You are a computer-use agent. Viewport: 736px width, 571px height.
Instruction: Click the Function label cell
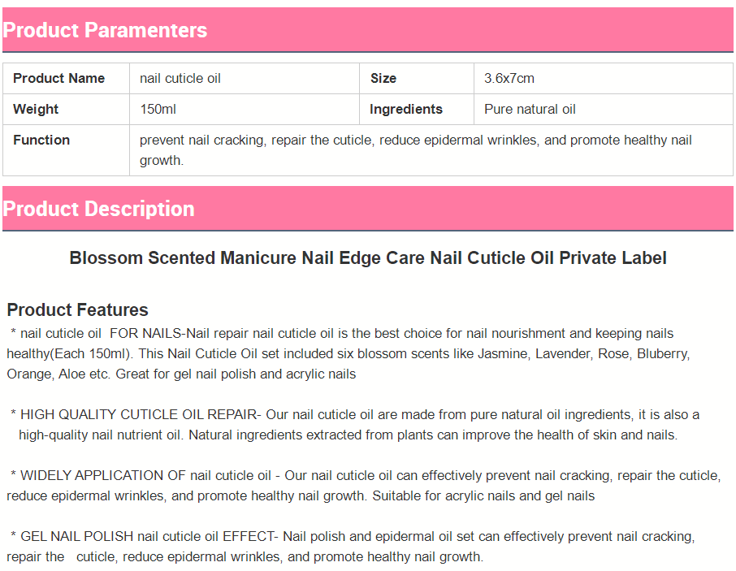[x=41, y=141]
